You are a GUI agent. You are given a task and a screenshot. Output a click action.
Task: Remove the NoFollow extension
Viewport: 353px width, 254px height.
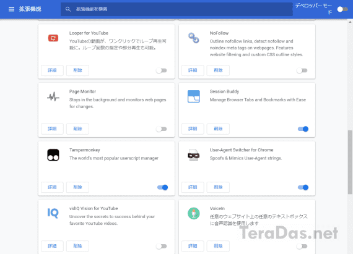(218, 70)
